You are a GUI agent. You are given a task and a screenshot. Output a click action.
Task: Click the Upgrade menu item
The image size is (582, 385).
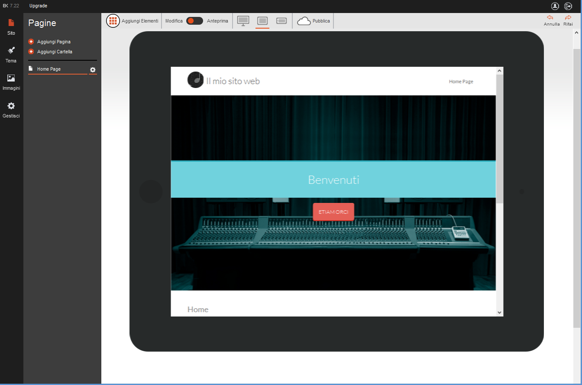point(38,6)
